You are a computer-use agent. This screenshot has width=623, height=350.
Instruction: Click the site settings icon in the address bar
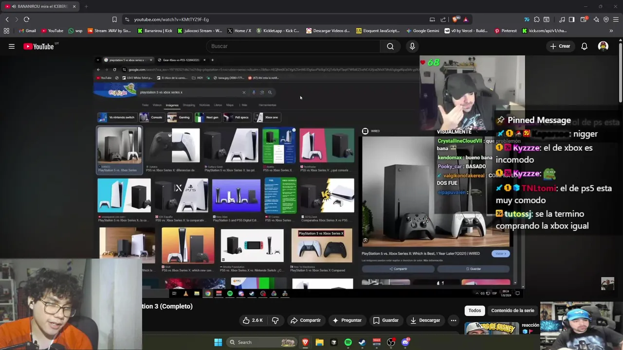127,19
